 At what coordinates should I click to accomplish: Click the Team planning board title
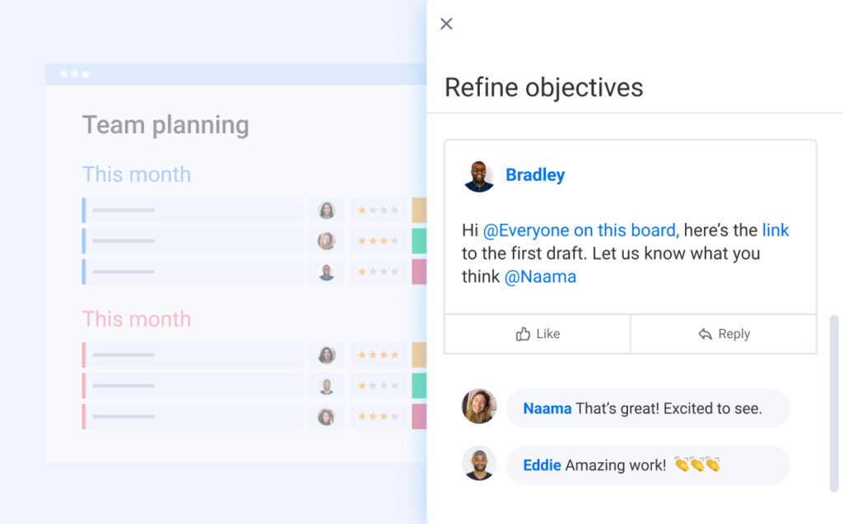165,125
